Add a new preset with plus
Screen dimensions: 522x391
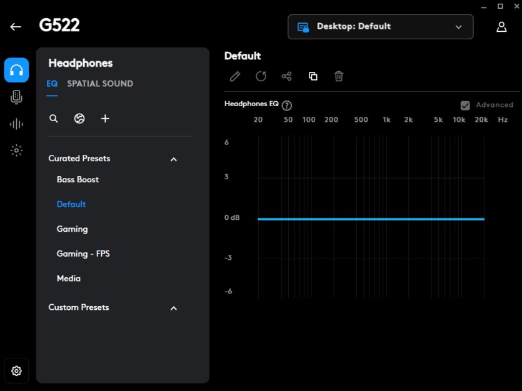pos(105,119)
